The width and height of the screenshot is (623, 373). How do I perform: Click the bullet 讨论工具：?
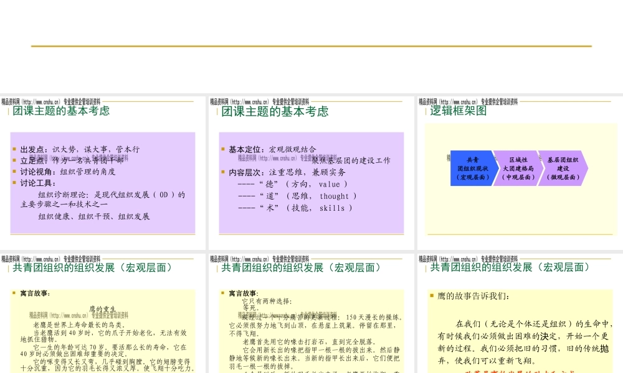pyautogui.click(x=38, y=183)
